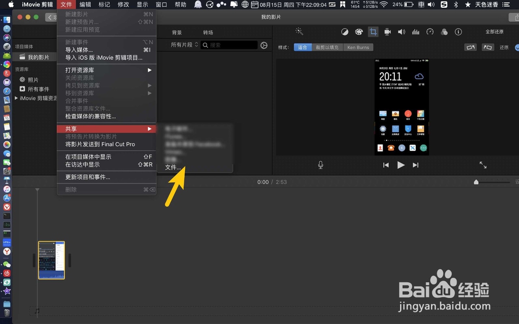Viewport: 519px width, 324px height.
Task: Select 适合 fit crop style
Action: [x=303, y=47]
